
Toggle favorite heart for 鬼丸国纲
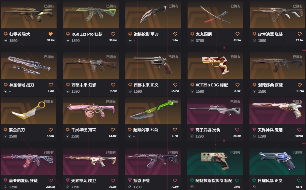[x=237, y=34]
